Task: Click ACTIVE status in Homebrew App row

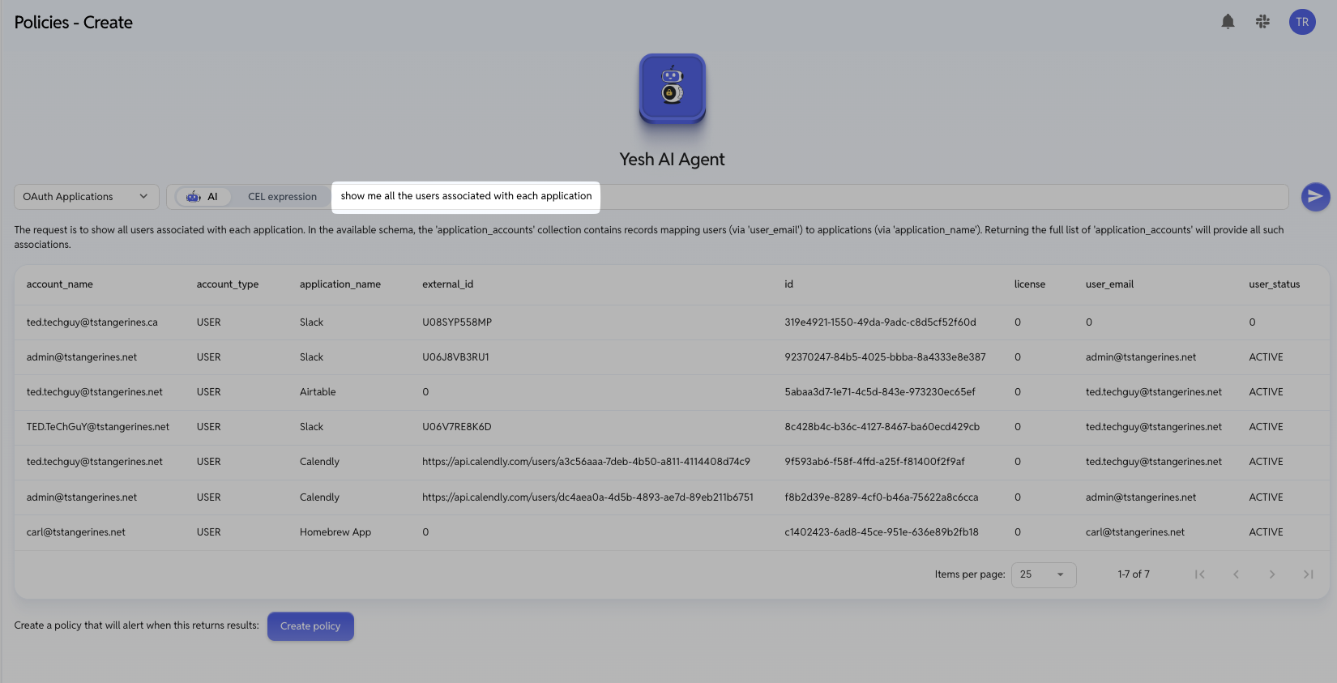Action: (x=1266, y=532)
